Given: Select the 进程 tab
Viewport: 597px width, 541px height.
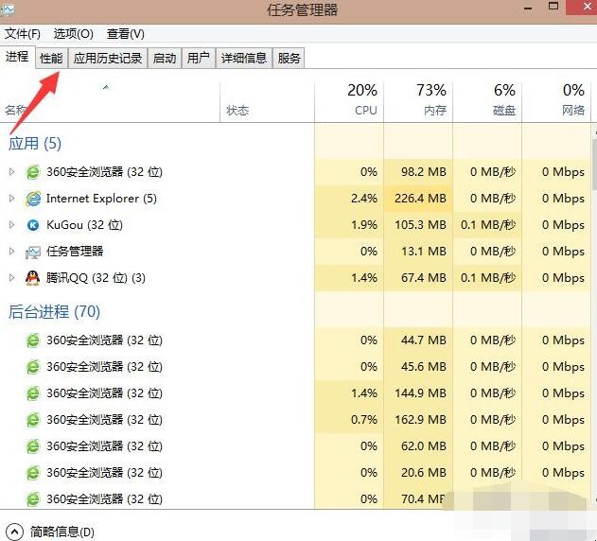Looking at the screenshot, I should point(17,57).
